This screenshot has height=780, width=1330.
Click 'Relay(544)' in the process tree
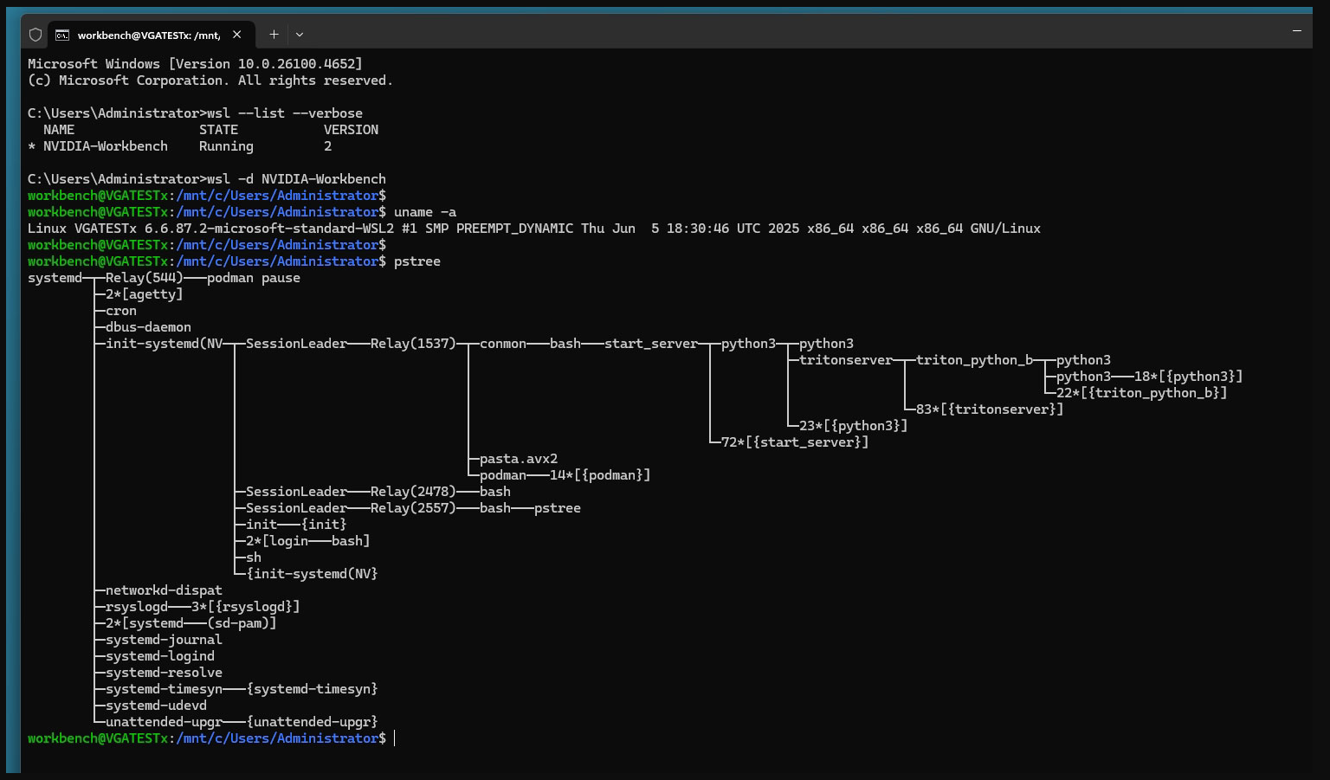(145, 278)
